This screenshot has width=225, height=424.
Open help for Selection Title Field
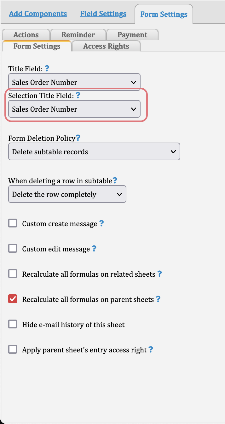(78, 95)
